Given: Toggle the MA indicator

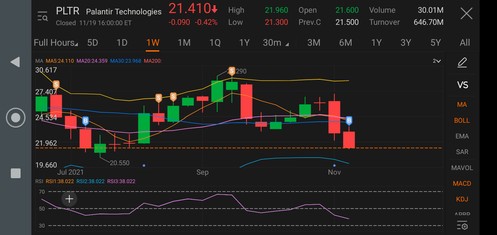Looking at the screenshot, I should click(462, 104).
